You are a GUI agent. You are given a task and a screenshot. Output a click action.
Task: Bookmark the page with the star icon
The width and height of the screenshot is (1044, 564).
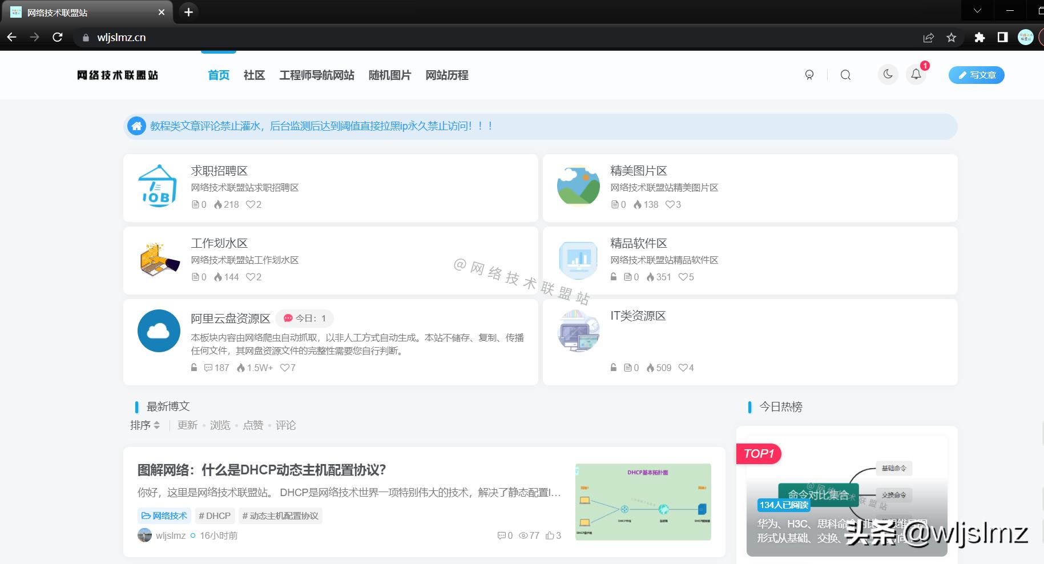[x=951, y=37]
